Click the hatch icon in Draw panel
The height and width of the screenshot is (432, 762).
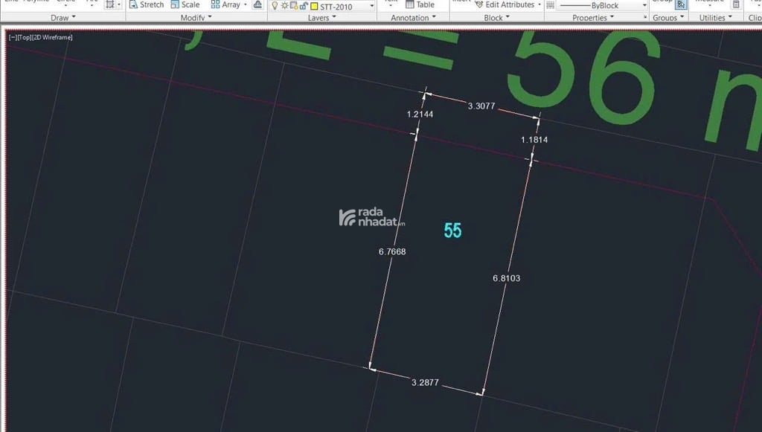(109, 4)
